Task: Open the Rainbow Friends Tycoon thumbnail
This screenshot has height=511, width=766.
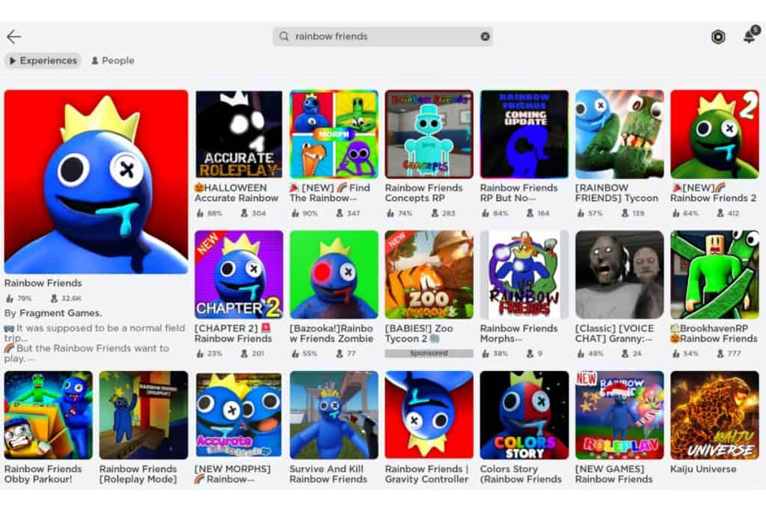Action: (619, 134)
